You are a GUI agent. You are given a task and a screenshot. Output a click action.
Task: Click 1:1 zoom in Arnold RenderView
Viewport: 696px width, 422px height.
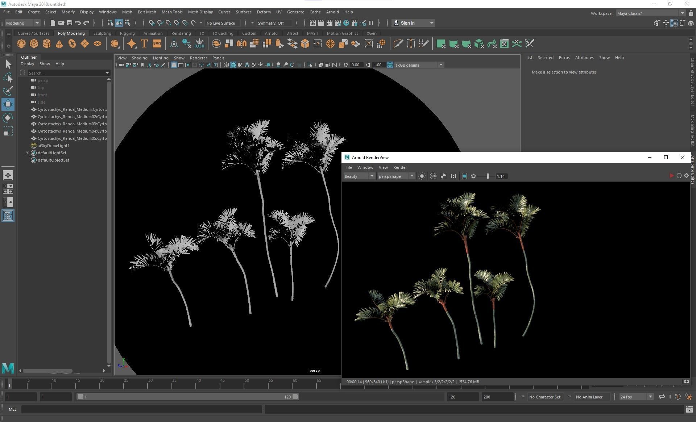[453, 176]
